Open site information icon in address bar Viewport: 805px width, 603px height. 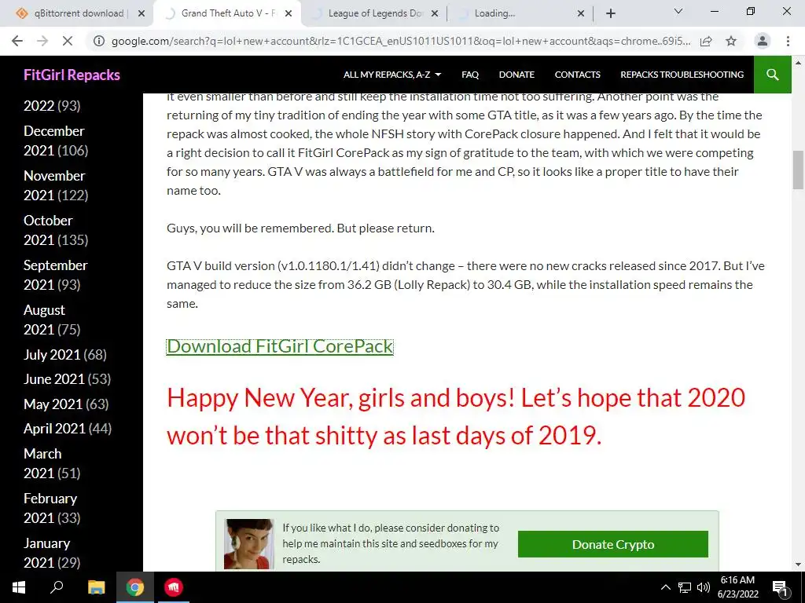tap(98, 41)
